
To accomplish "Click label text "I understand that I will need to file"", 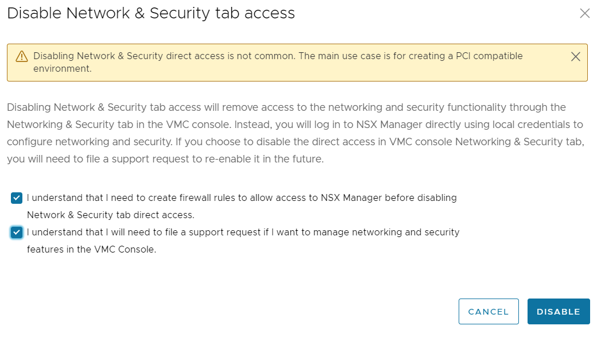I will pos(103,232).
